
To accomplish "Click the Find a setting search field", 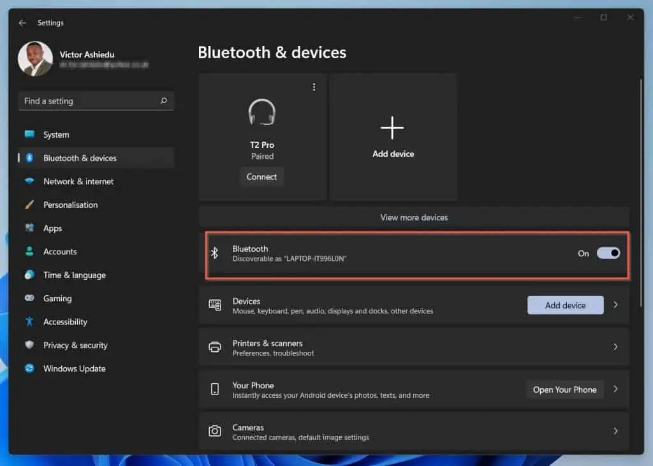I will pos(96,101).
